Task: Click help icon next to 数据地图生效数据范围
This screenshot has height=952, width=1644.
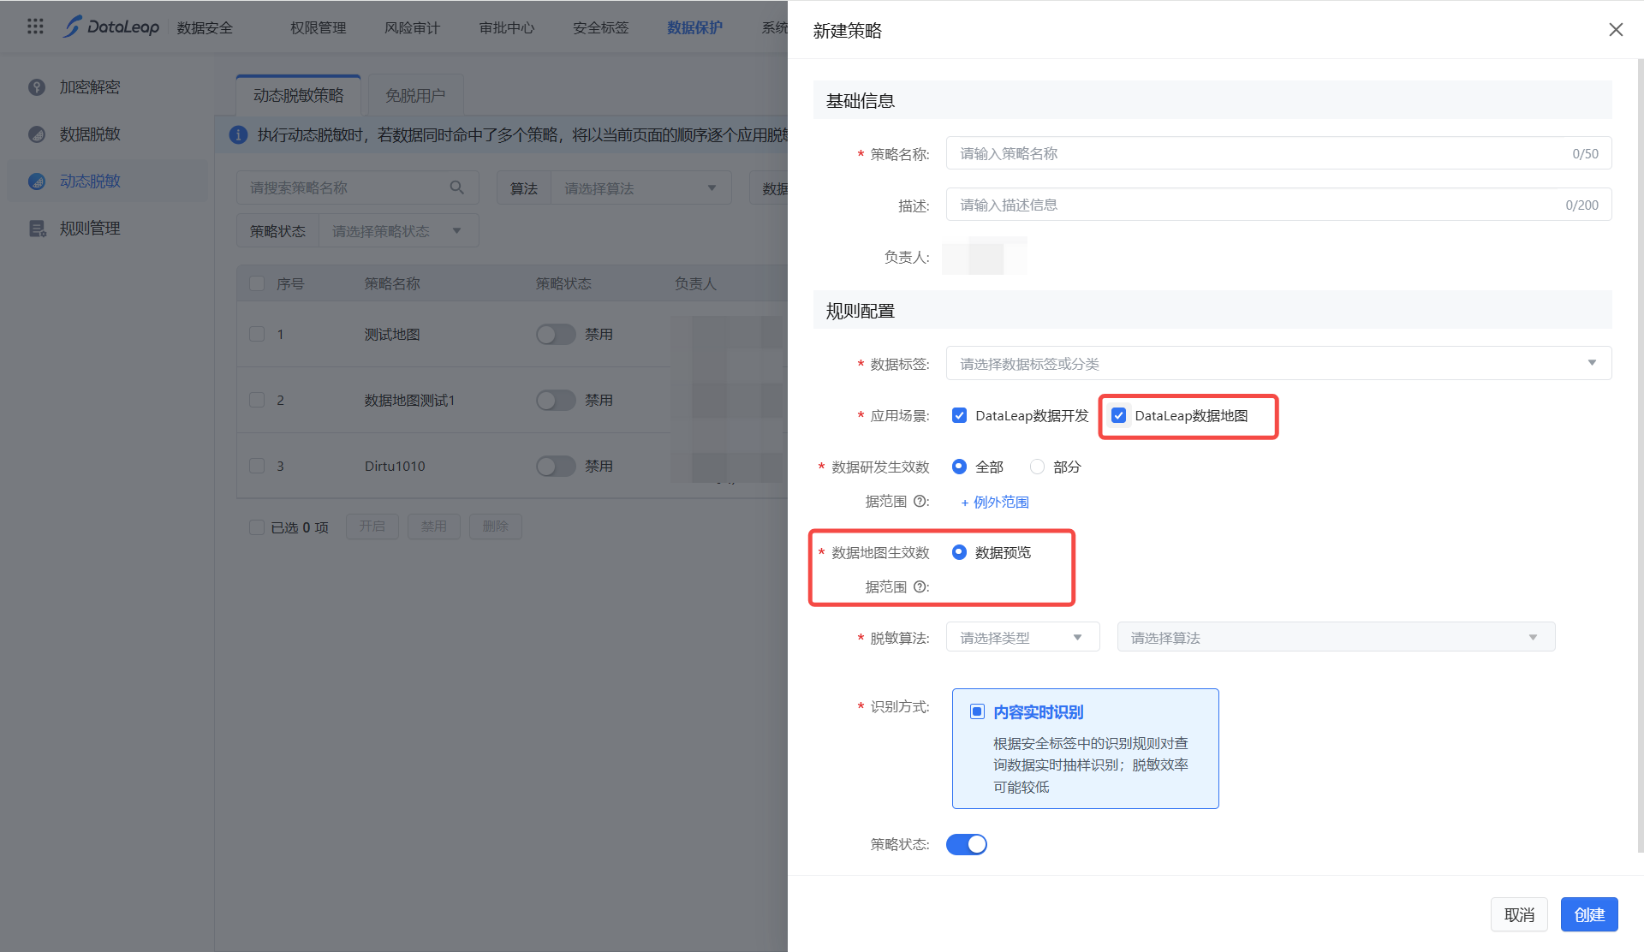Action: tap(920, 587)
